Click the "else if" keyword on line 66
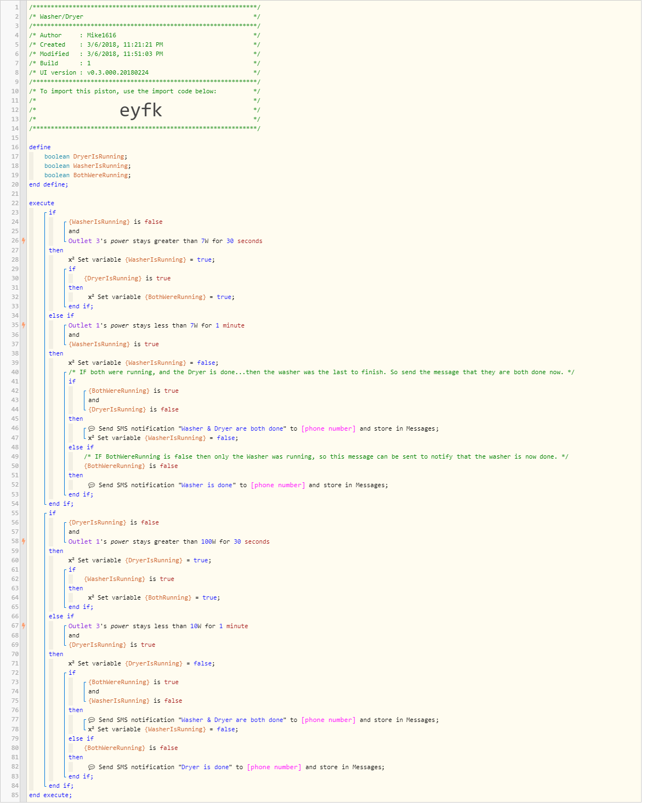Screen dimensions: 646x807 pyautogui.click(x=61, y=616)
